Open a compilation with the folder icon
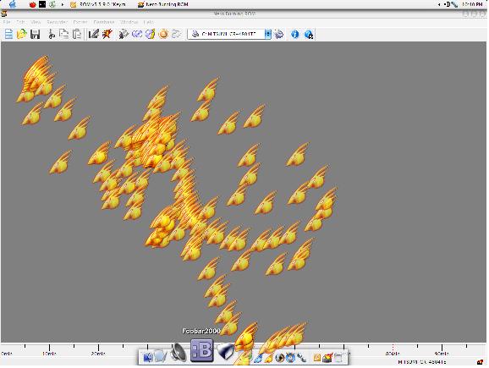The height and width of the screenshot is (368, 489). coord(21,34)
